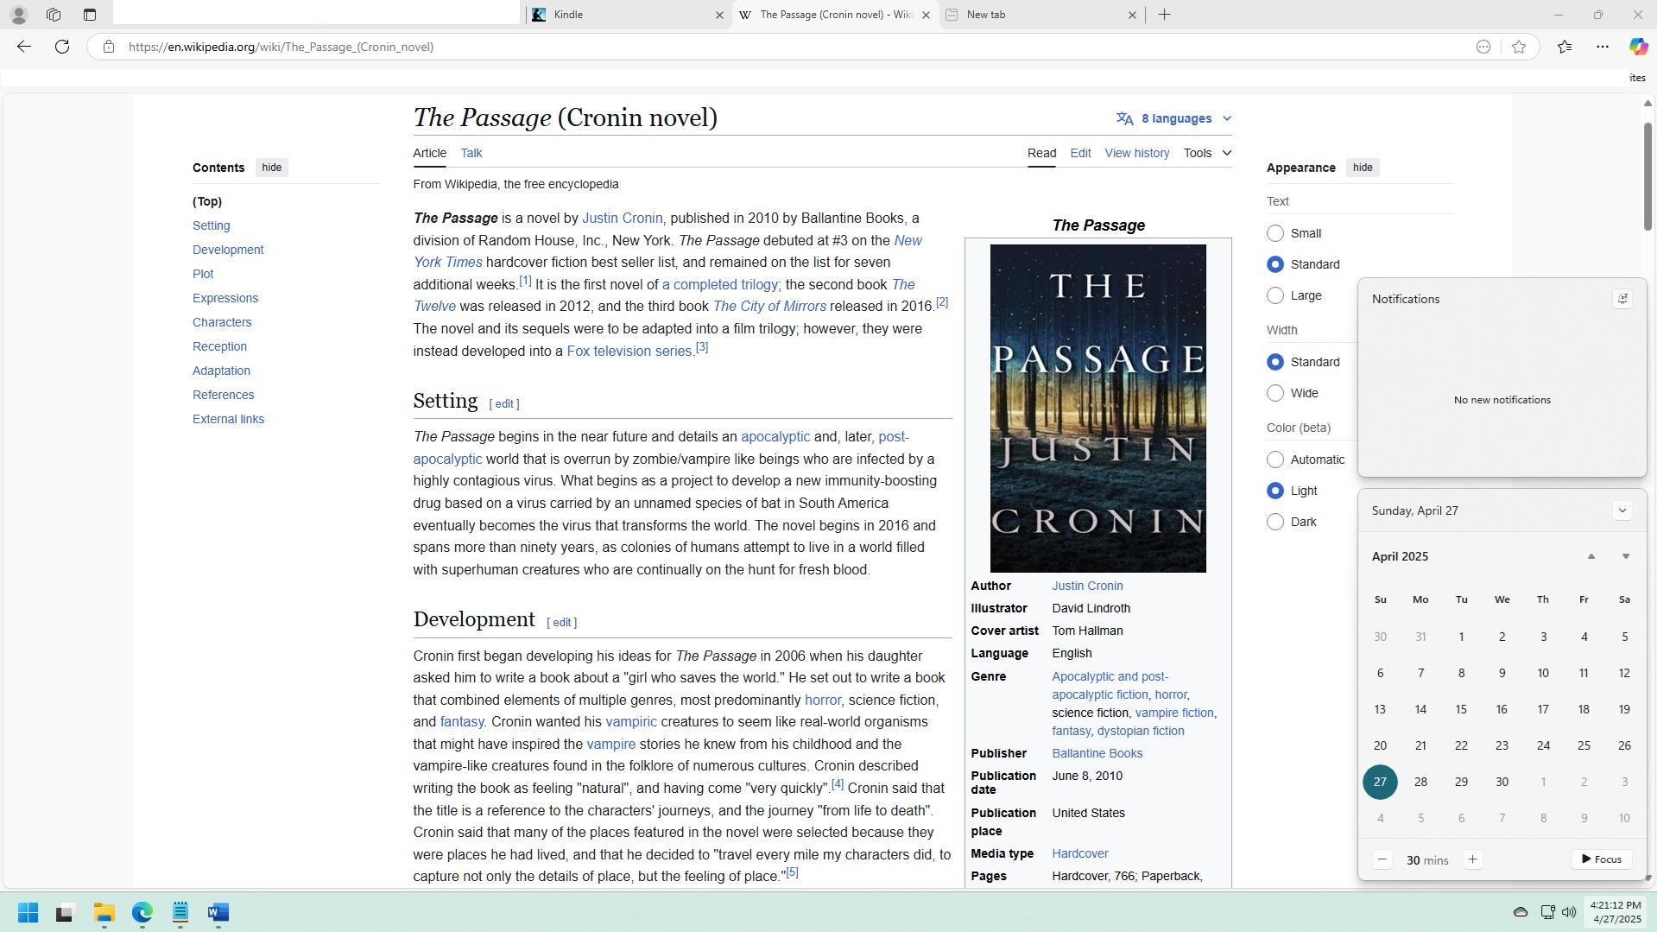This screenshot has height=932, width=1657.
Task: Collapse the calendar panel chevron
Action: (1622, 510)
